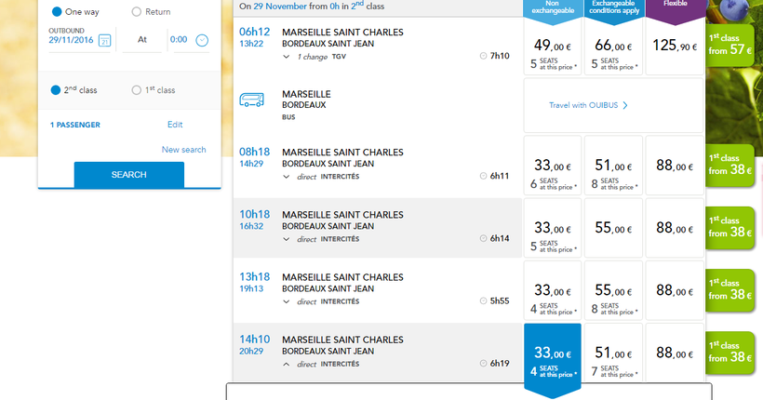Select the One way trip option

[x=58, y=12]
